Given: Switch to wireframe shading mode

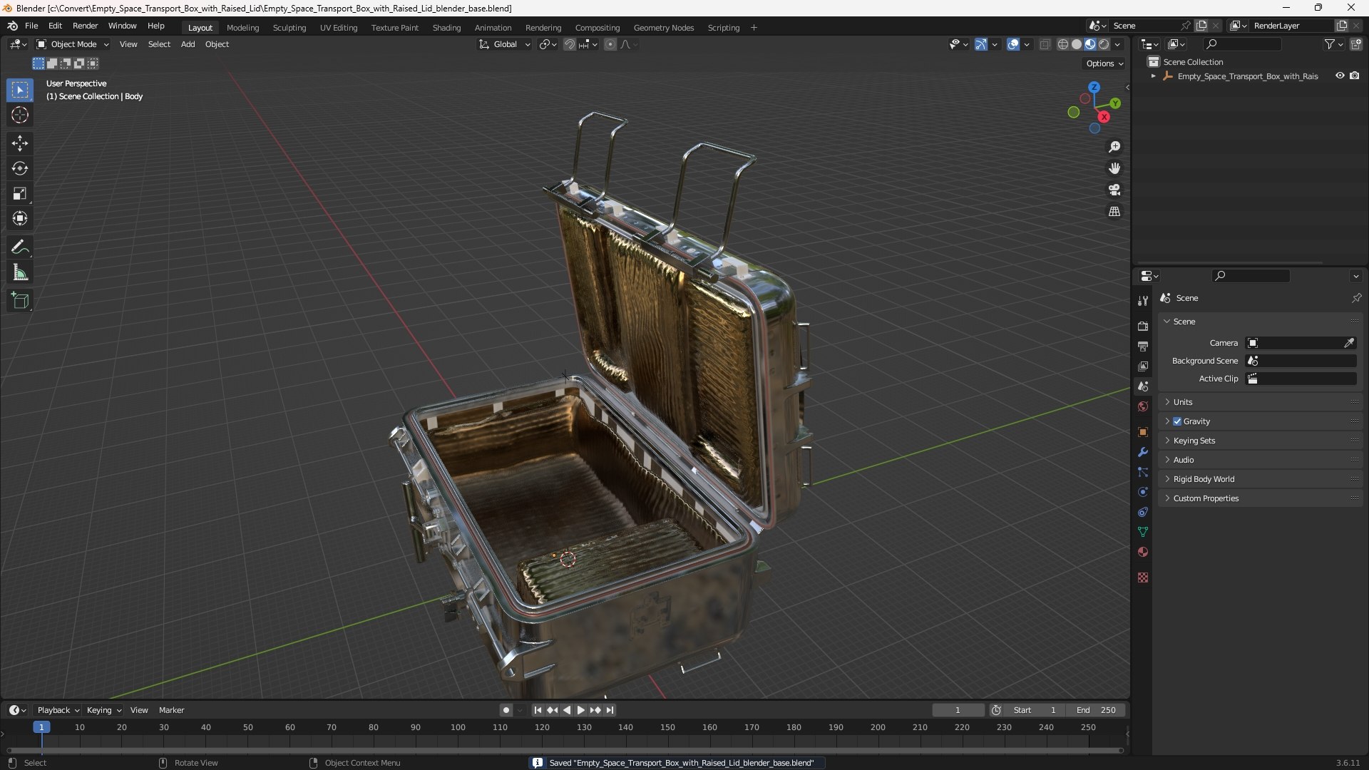Looking at the screenshot, I should [x=1063, y=44].
